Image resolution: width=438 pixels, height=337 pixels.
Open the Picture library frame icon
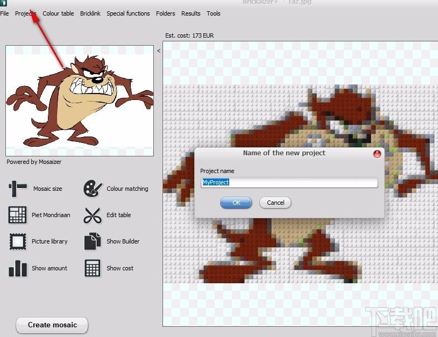click(x=18, y=241)
